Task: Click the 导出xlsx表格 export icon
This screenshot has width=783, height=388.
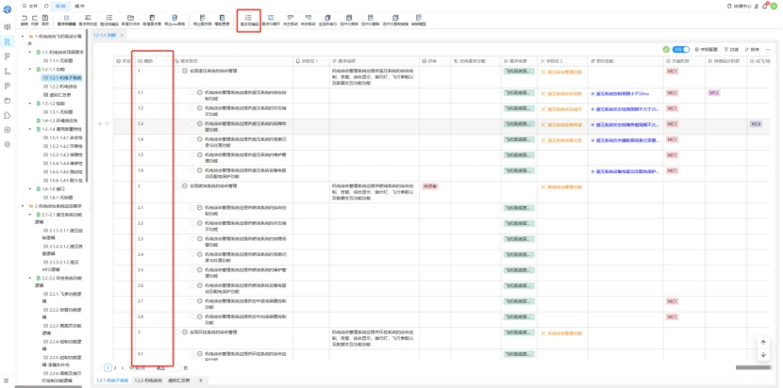Action: pos(175,18)
